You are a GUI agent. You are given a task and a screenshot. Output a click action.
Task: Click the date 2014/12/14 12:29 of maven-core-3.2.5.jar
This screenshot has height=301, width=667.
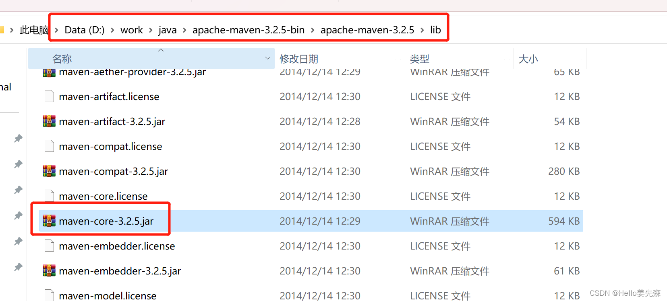[320, 221]
